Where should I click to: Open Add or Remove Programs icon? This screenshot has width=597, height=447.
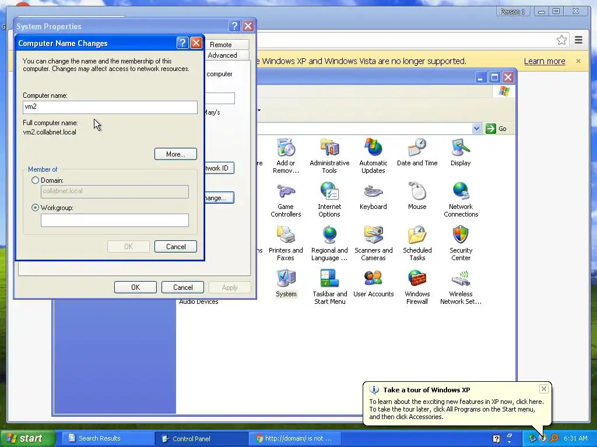[x=286, y=156]
